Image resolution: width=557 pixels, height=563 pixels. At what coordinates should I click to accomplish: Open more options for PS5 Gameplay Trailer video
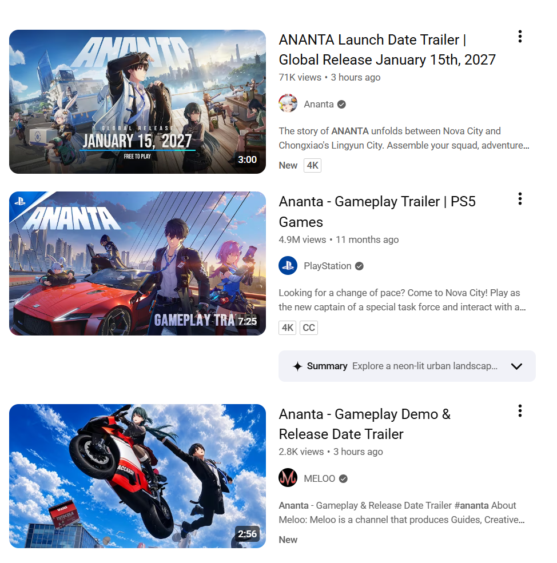pyautogui.click(x=520, y=198)
